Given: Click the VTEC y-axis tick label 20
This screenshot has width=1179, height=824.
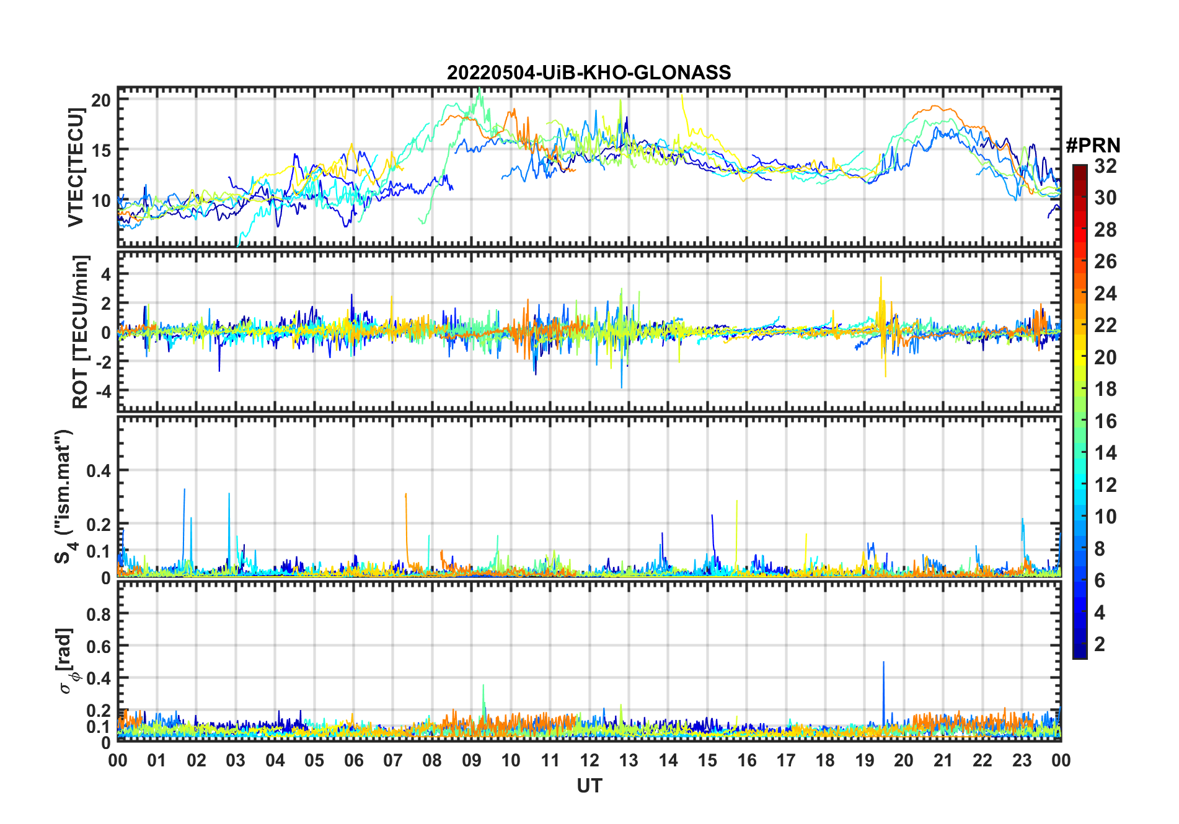Looking at the screenshot, I should (x=101, y=100).
